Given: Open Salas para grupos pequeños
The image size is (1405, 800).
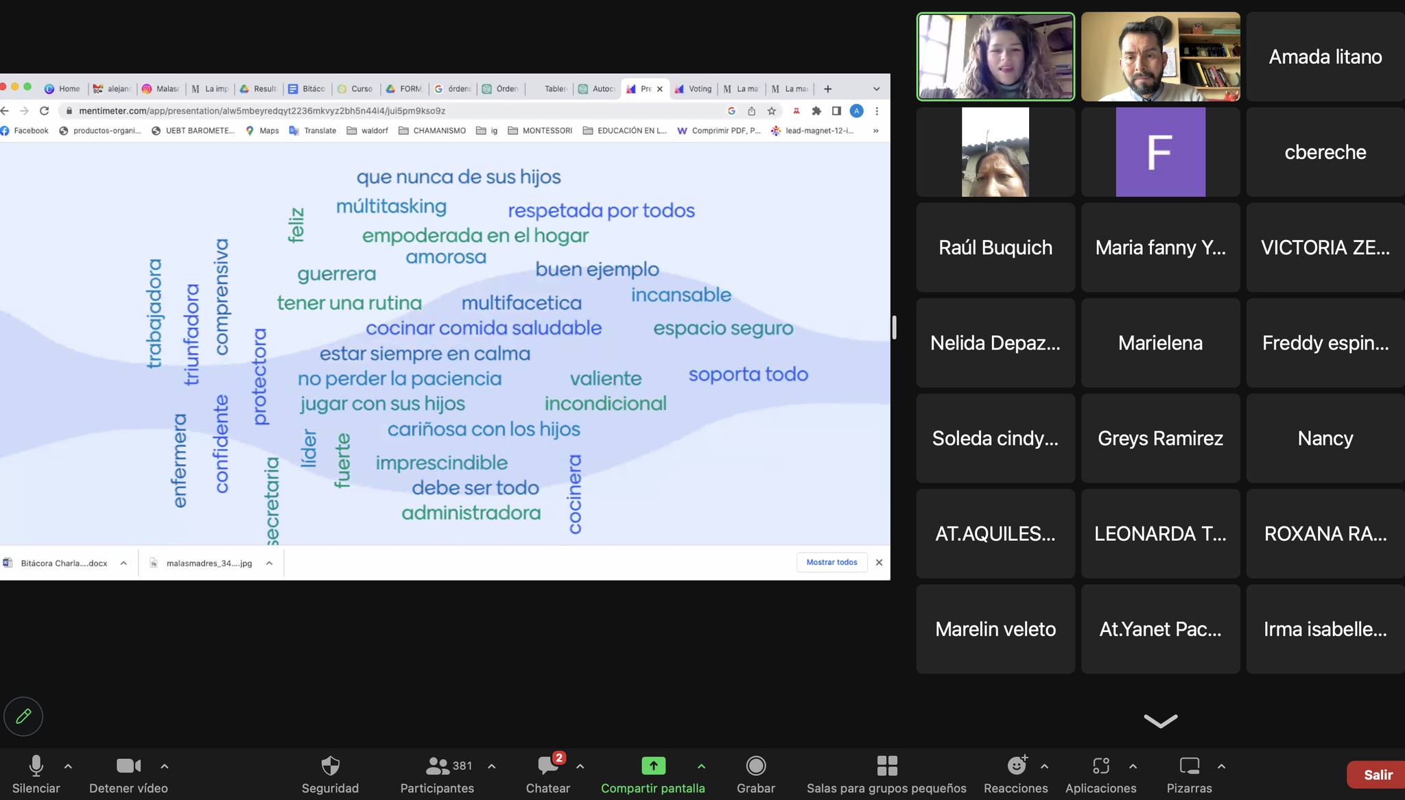Looking at the screenshot, I should coord(886,766).
